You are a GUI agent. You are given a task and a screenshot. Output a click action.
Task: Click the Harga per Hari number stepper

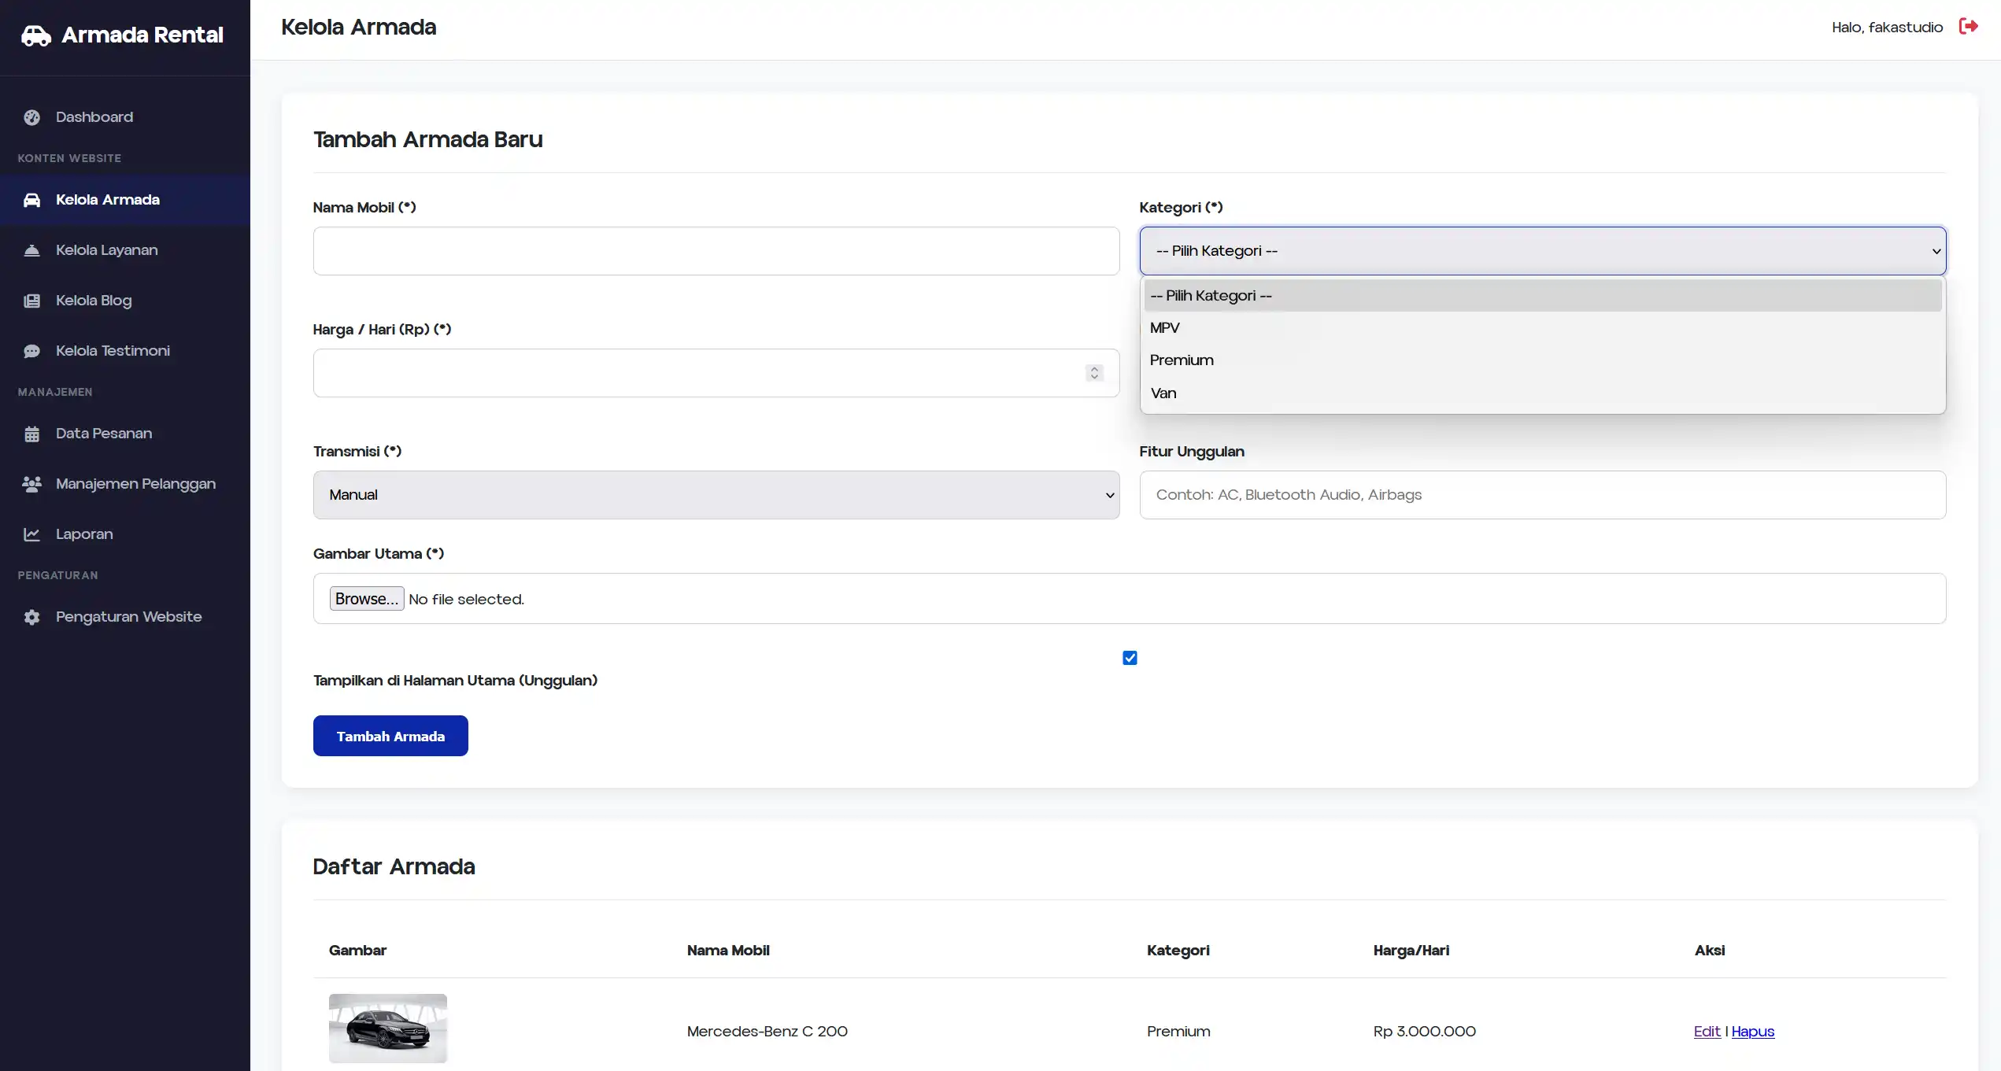(1094, 373)
